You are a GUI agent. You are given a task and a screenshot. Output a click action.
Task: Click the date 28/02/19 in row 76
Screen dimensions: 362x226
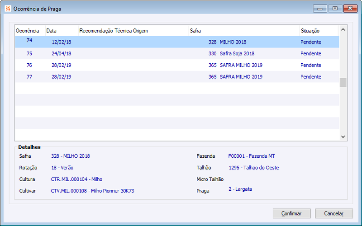(x=62, y=65)
